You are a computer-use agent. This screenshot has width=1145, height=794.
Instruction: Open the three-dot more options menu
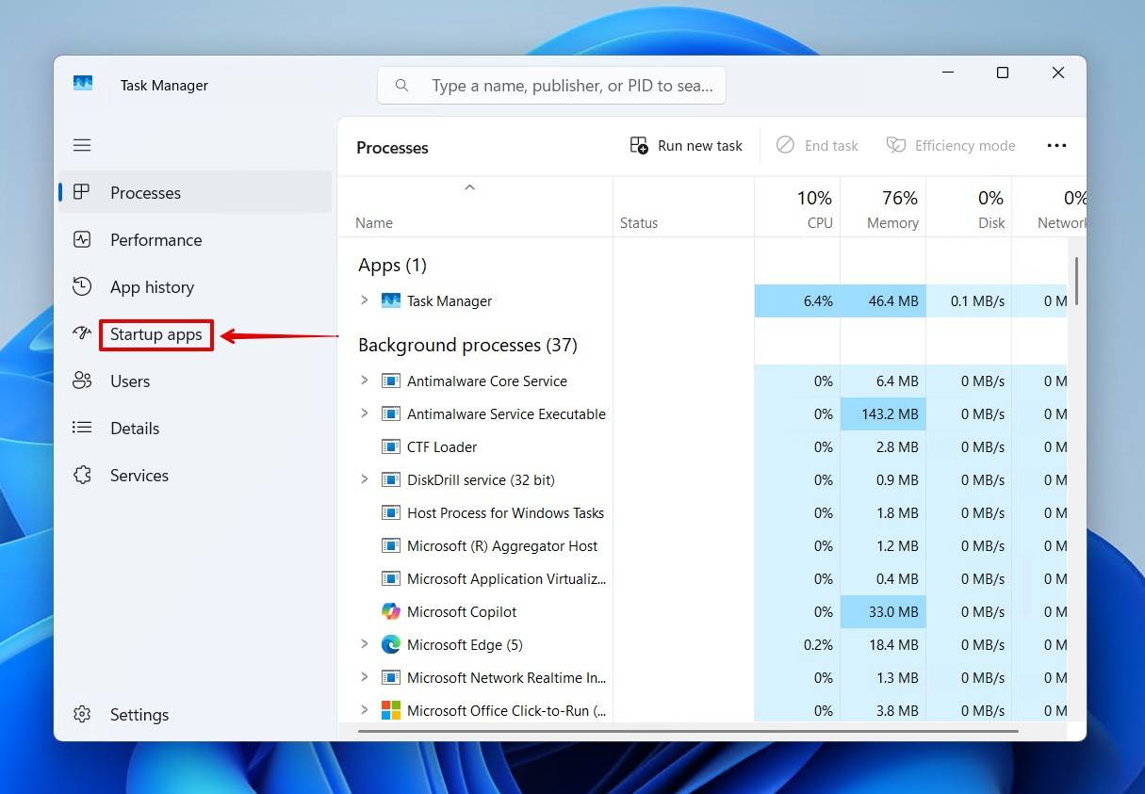click(1056, 145)
